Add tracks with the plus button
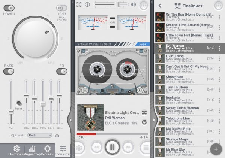 (x=216, y=149)
